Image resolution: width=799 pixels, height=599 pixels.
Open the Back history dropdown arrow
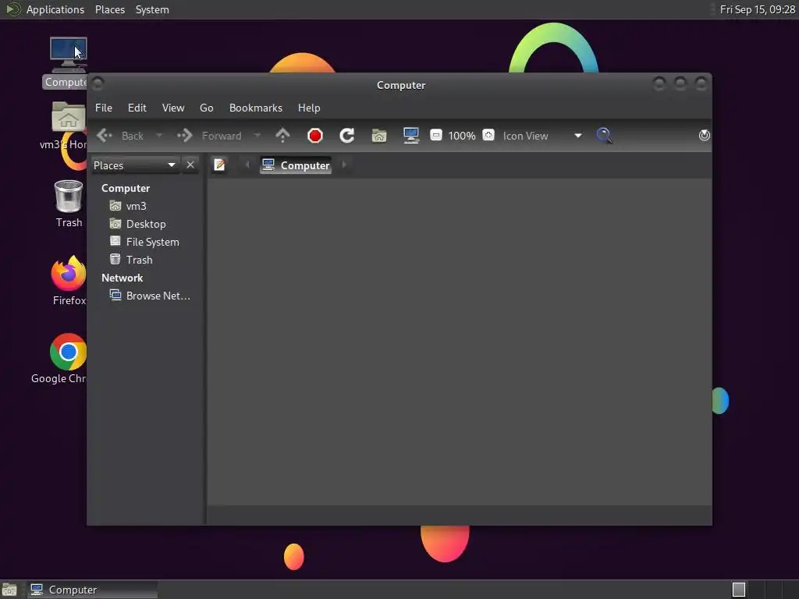[159, 136]
